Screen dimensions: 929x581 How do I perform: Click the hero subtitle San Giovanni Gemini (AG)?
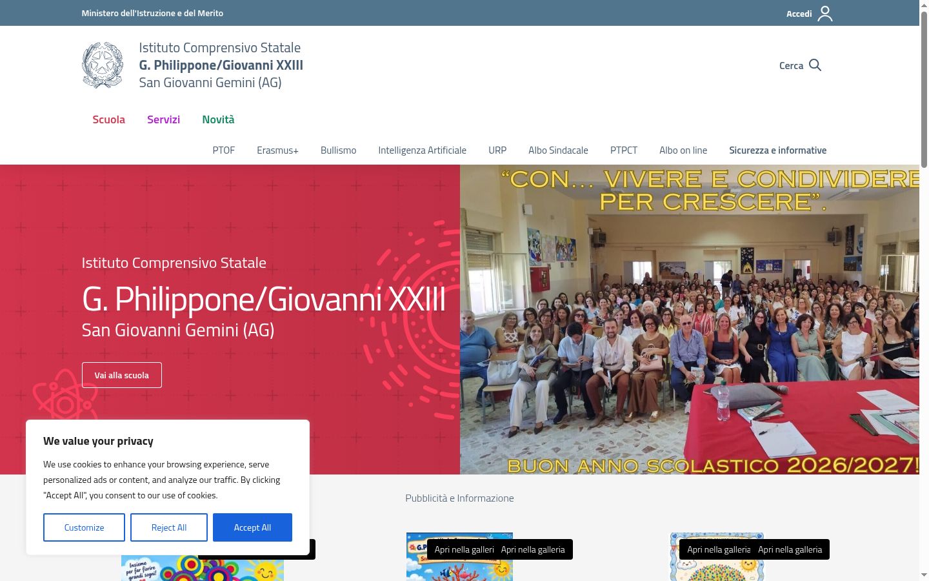(x=178, y=330)
